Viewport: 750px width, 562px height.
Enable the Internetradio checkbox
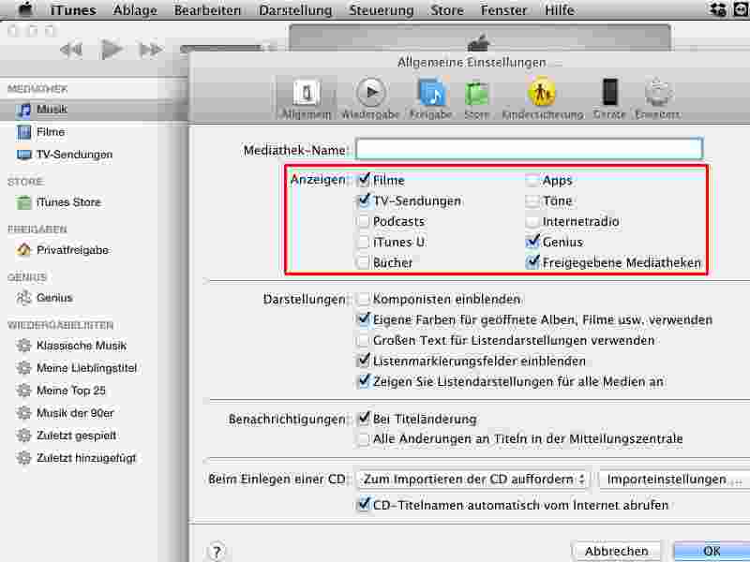click(532, 221)
